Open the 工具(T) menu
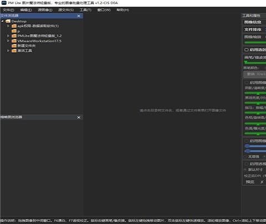This screenshot has height=224, width=266. tap(85, 10)
